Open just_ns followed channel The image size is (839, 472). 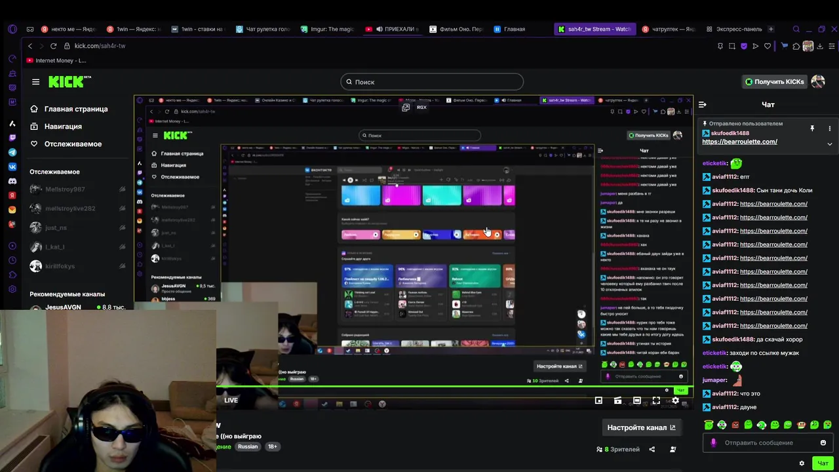78,227
